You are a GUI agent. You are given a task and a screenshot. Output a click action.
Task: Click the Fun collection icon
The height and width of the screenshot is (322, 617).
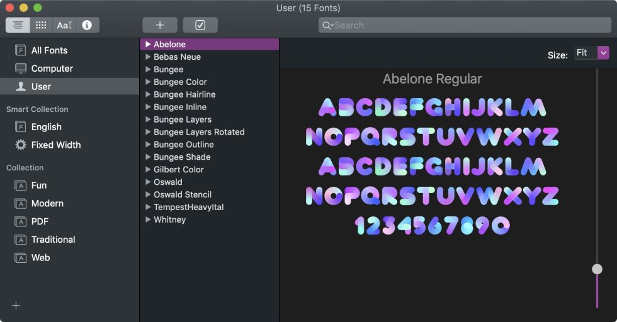click(x=20, y=185)
